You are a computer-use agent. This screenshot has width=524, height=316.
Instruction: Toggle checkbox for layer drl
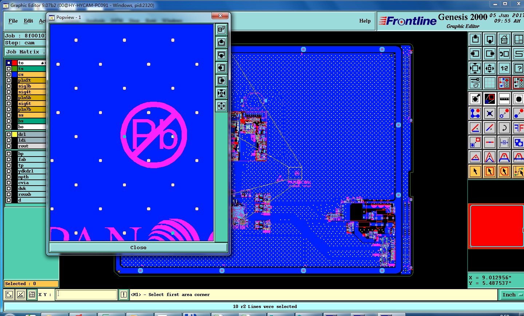9,134
